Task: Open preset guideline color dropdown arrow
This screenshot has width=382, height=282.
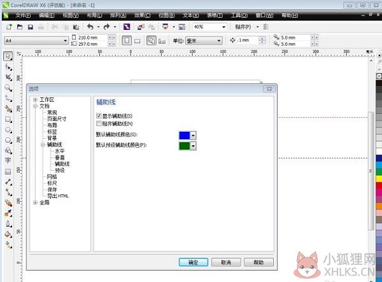Action: point(193,146)
